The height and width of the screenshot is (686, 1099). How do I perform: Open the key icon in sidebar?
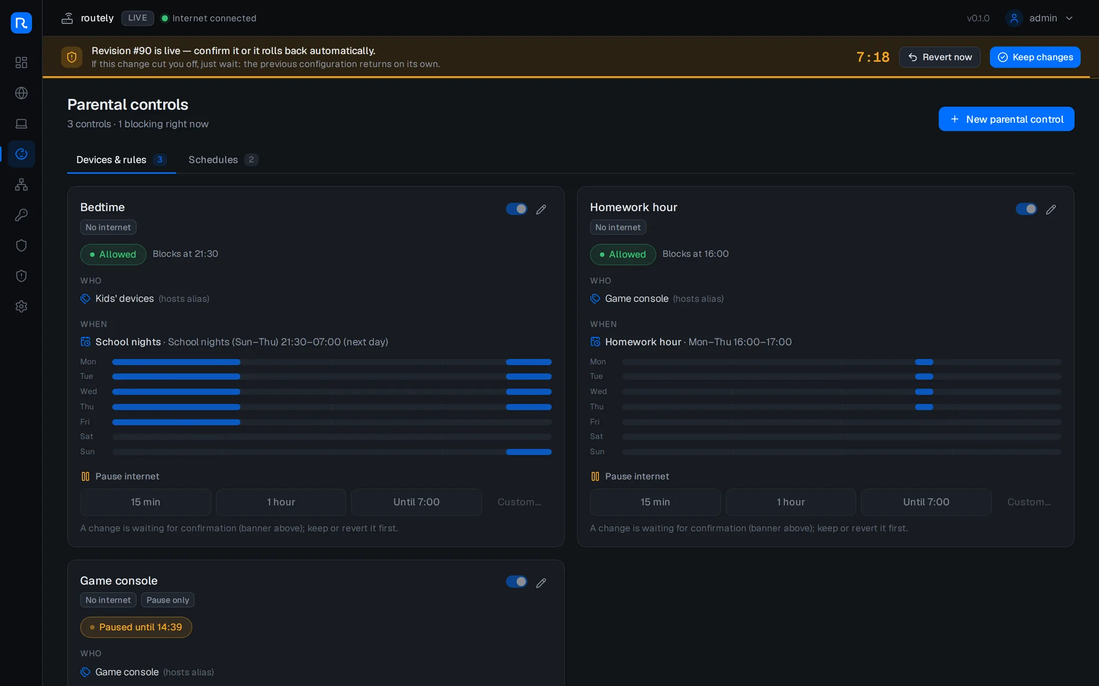[x=21, y=215]
